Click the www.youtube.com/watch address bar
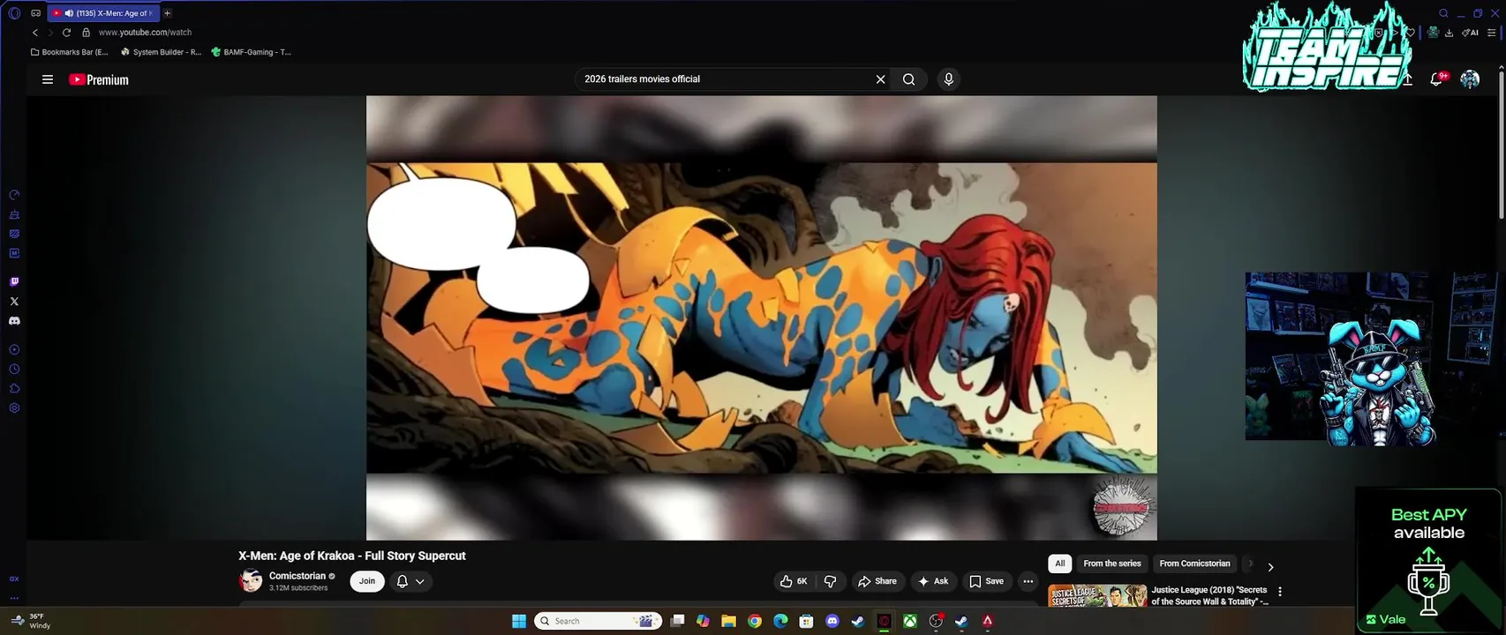 (x=145, y=33)
